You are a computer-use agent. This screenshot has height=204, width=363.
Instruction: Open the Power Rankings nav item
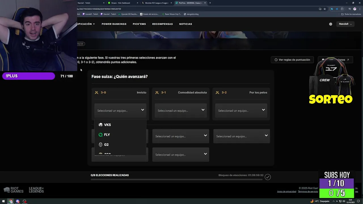114,24
